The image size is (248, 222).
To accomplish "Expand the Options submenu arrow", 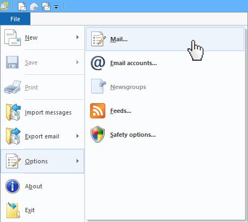I will (x=78, y=161).
